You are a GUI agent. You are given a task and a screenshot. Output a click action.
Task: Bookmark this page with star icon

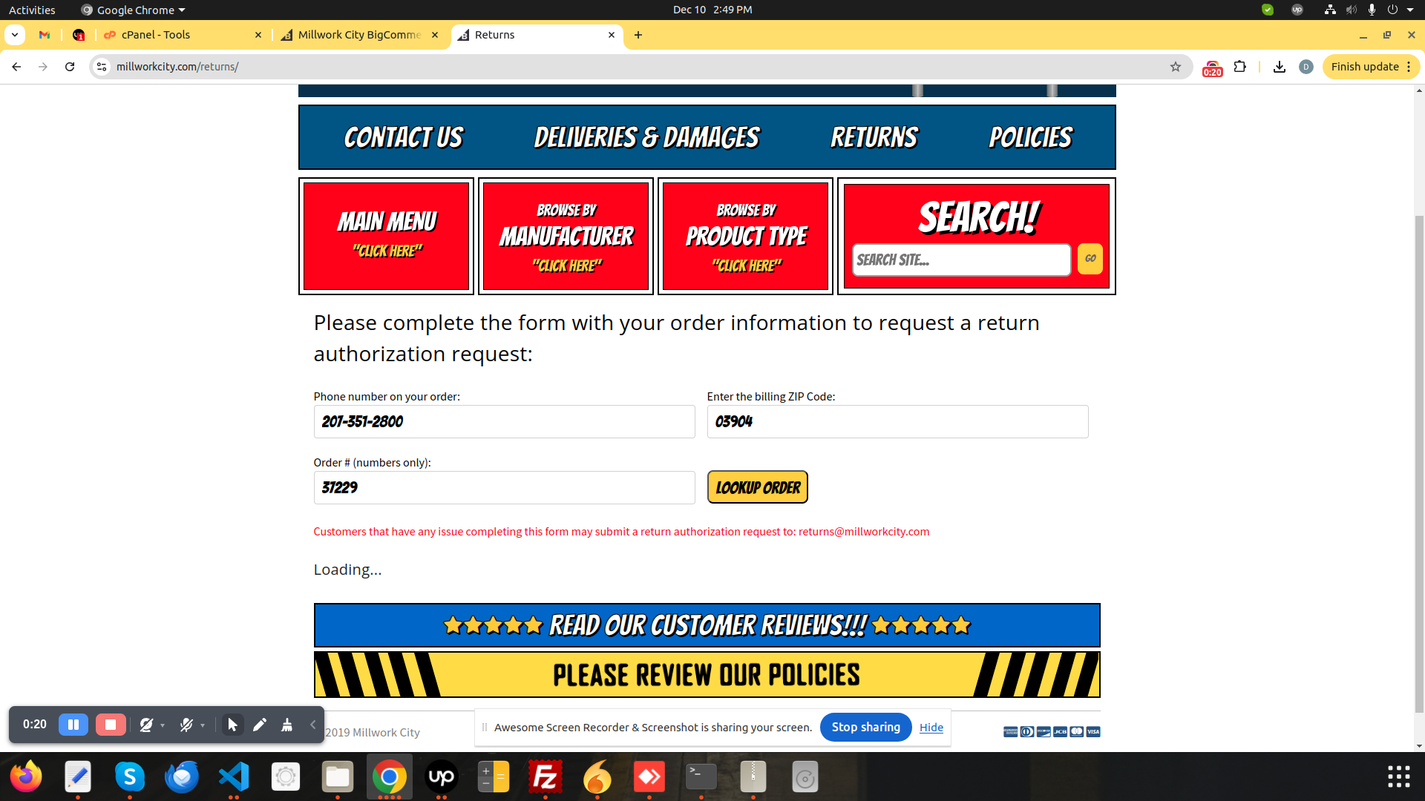point(1176,67)
